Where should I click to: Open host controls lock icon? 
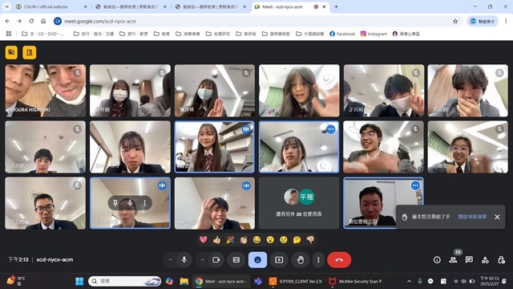pos(501,260)
